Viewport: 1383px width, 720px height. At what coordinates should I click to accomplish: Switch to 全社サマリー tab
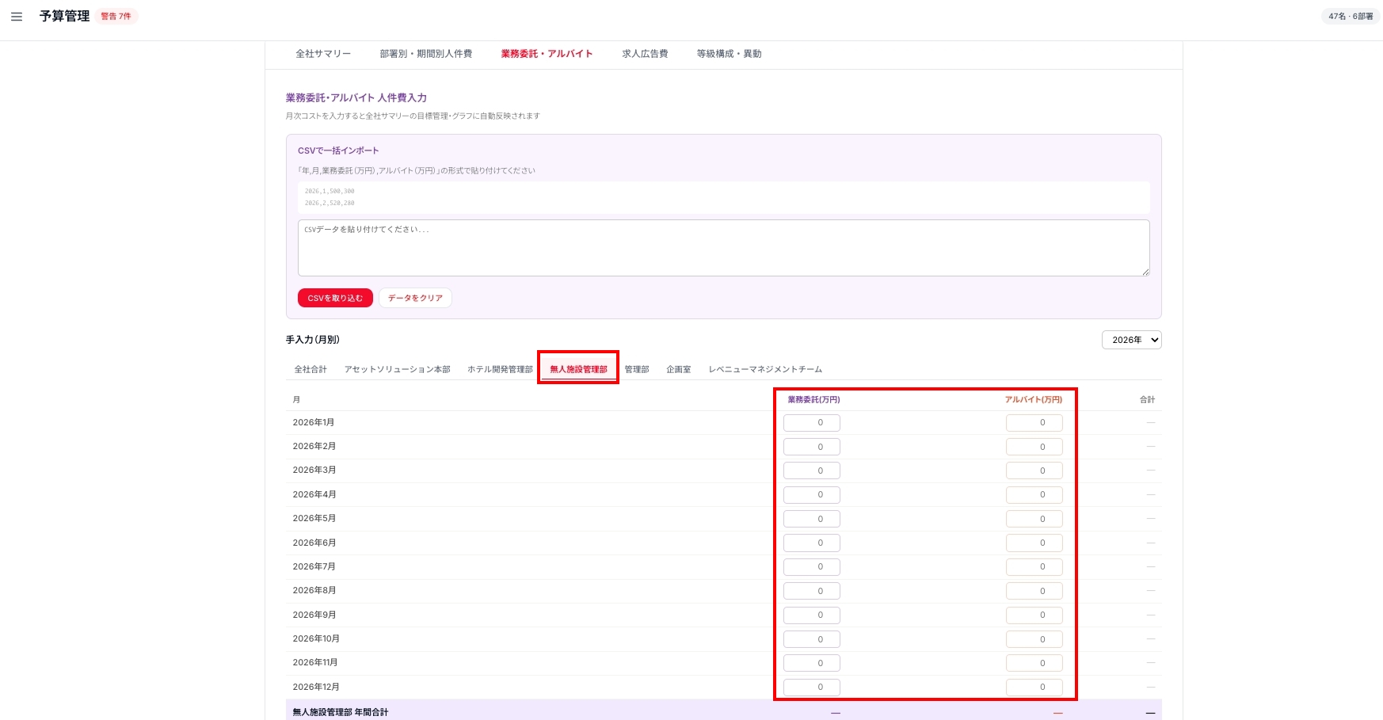click(323, 54)
